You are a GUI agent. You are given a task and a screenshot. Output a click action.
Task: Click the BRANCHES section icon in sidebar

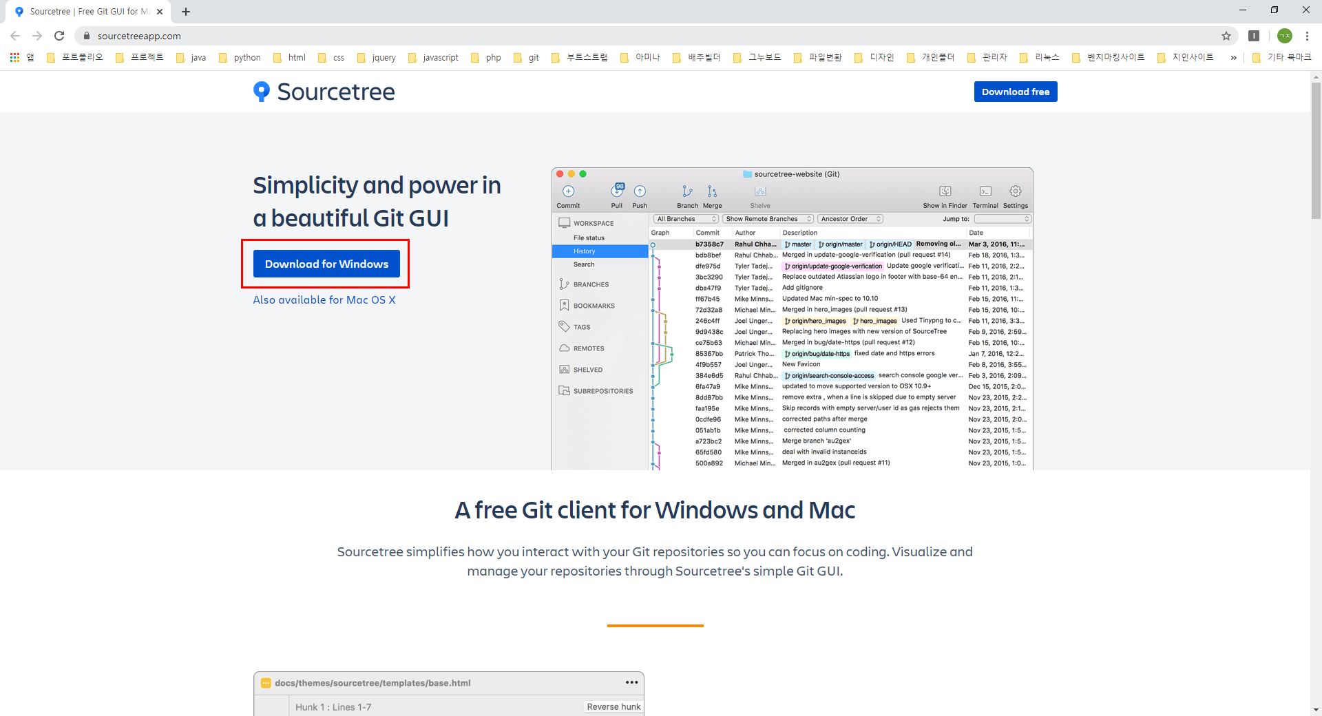coord(564,284)
